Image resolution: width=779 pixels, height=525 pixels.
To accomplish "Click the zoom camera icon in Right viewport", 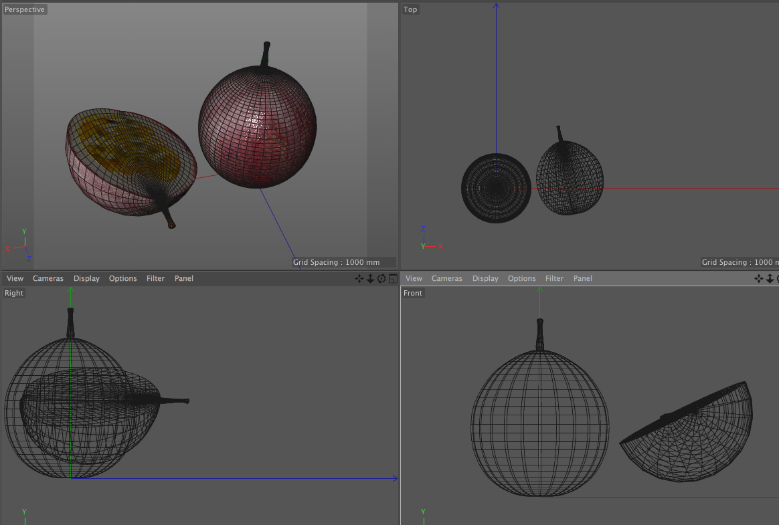I will coord(370,279).
